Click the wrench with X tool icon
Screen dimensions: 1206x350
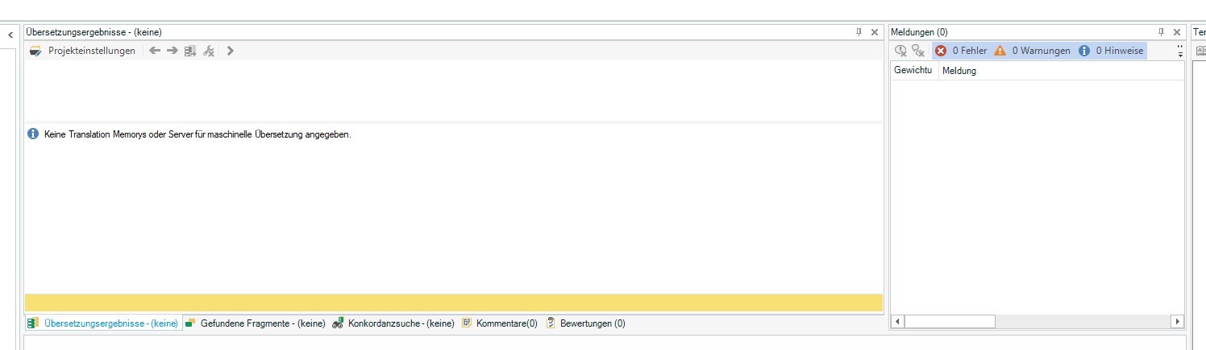click(209, 51)
